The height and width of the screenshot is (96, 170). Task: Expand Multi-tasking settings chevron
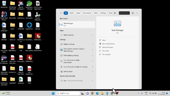[x=92, y=55]
